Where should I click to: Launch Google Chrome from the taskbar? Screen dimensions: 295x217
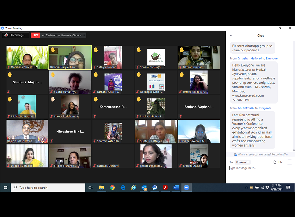point(112,188)
